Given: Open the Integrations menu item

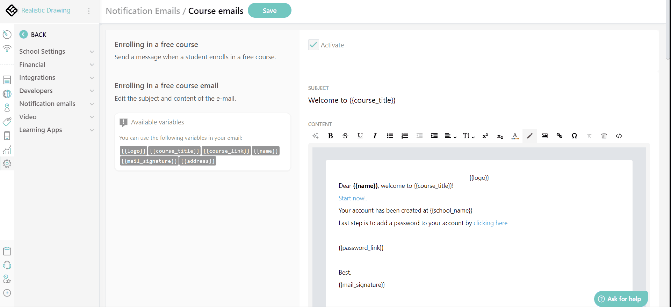Looking at the screenshot, I should point(56,78).
